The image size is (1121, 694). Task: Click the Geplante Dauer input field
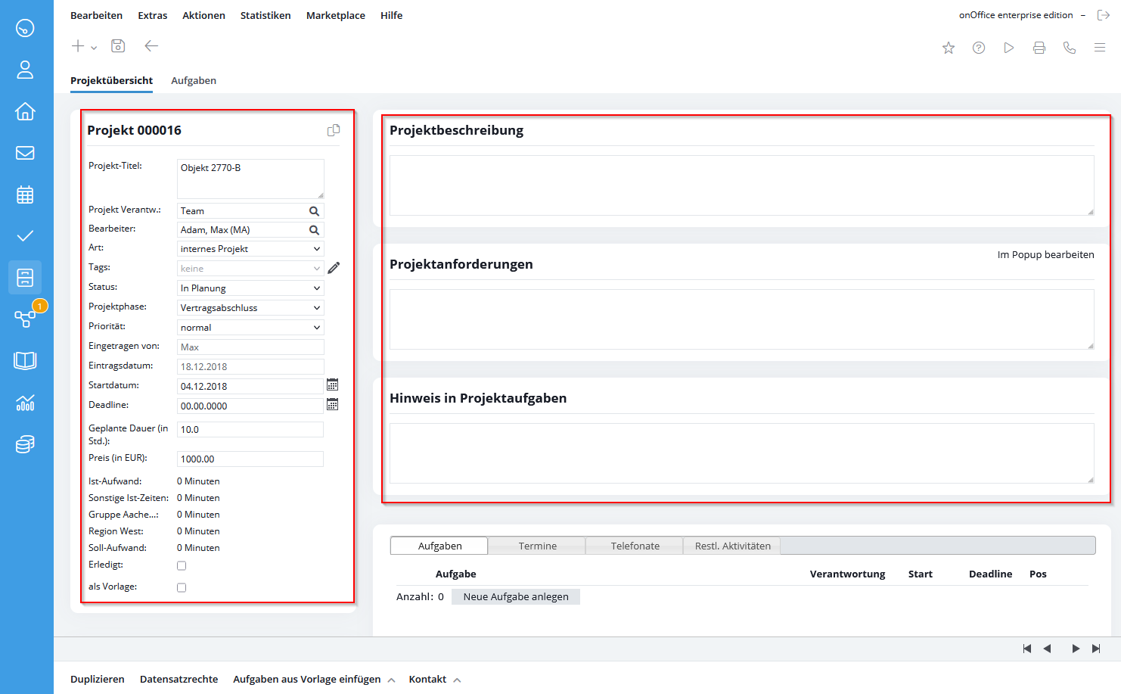(x=250, y=429)
